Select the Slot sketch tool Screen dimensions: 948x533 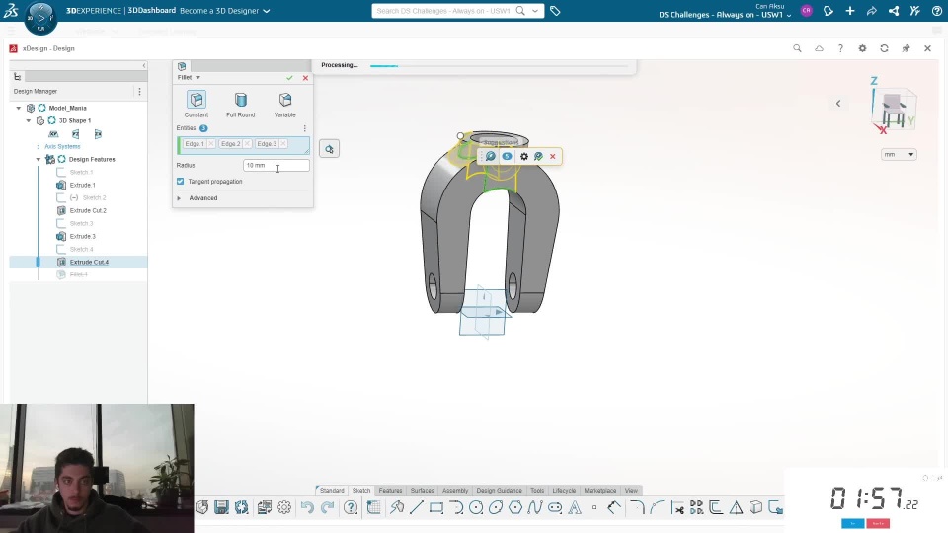tap(555, 507)
